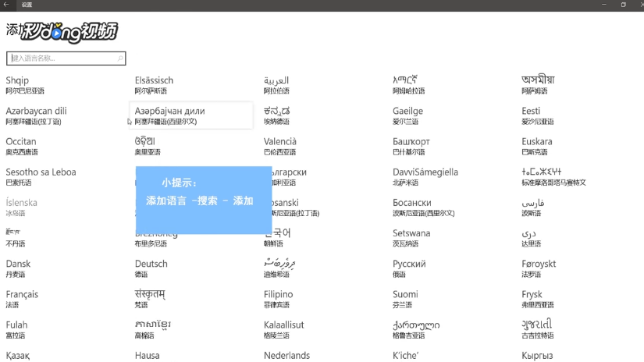Viewport: 644px width, 362px height.
Task: Select Башҡорт language
Action: [411, 146]
